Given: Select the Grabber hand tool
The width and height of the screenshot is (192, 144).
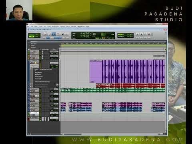Looking at the screenshot, I should pos(58,34).
